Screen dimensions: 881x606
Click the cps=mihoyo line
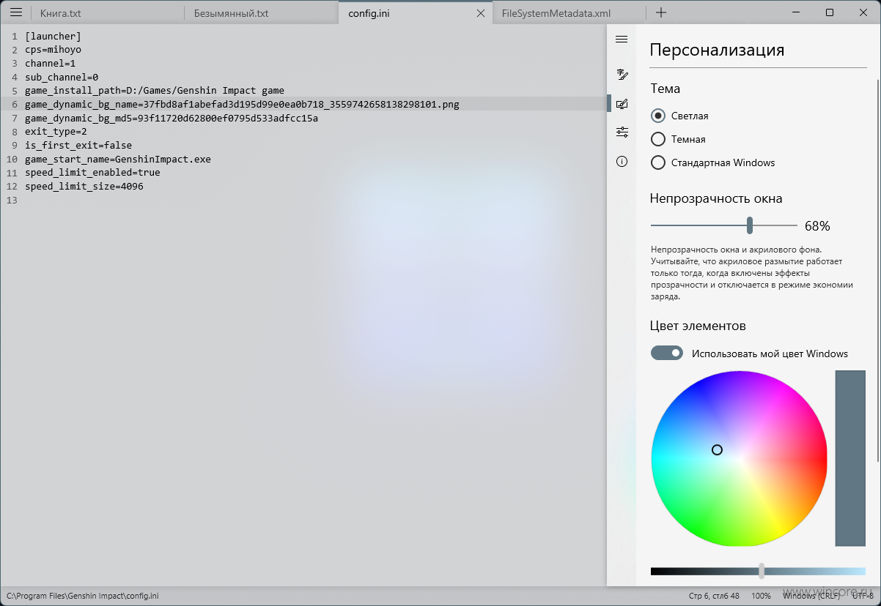tap(53, 50)
